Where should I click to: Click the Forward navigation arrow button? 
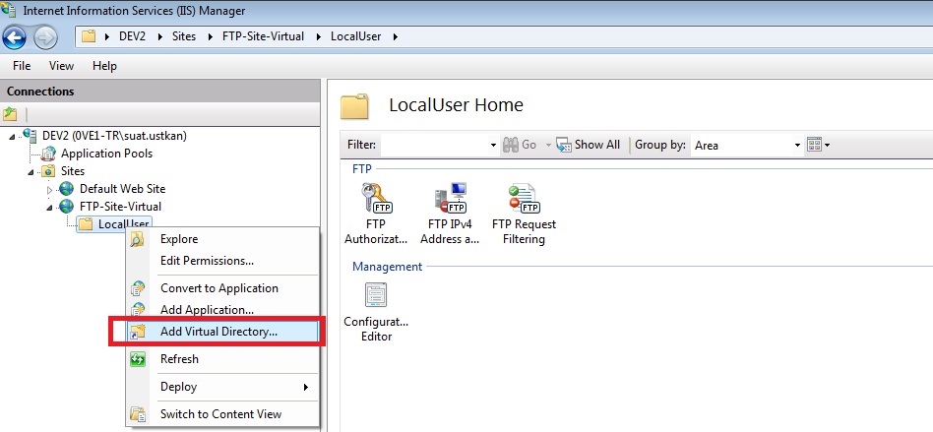45,38
